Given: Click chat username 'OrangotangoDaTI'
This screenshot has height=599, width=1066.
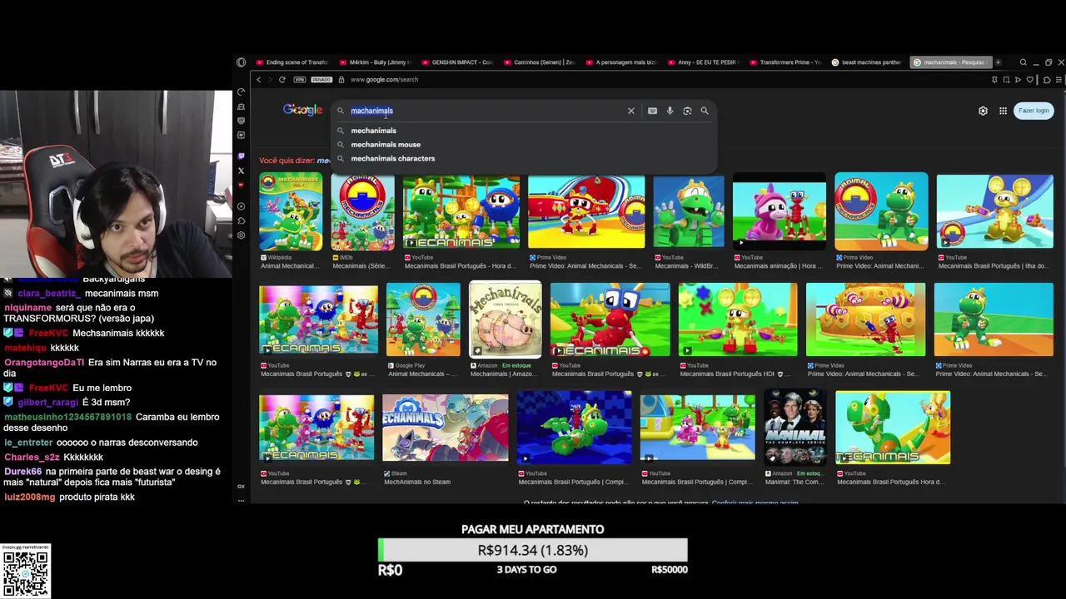Looking at the screenshot, I should point(44,363).
